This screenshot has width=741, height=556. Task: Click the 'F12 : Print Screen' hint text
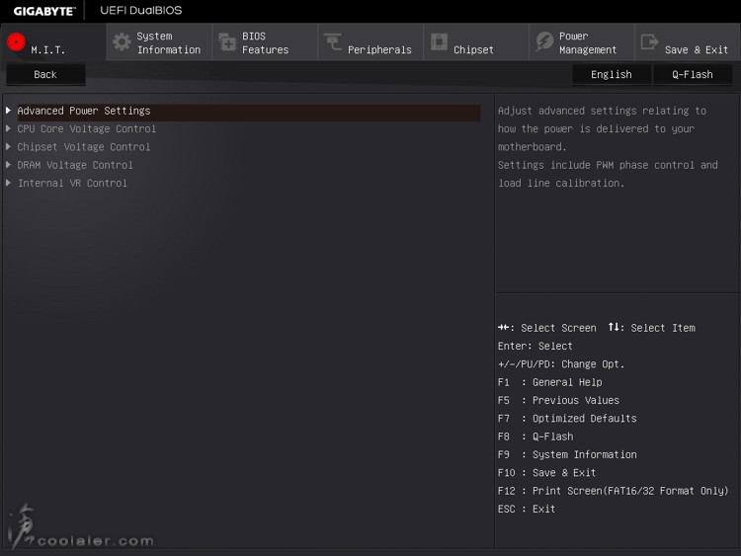point(613,491)
